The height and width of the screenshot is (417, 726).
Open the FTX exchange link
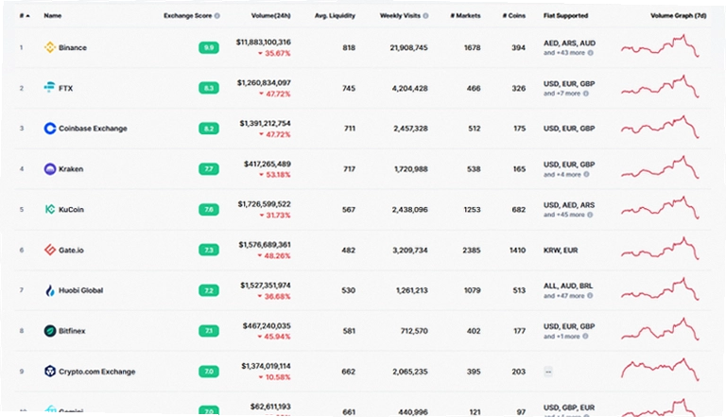pyautogui.click(x=65, y=88)
